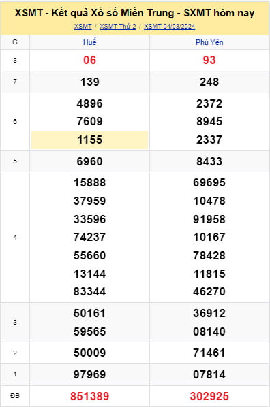Select Huế prize 7 number 139
Viewport: 270px width, 407px height.
tap(90, 82)
